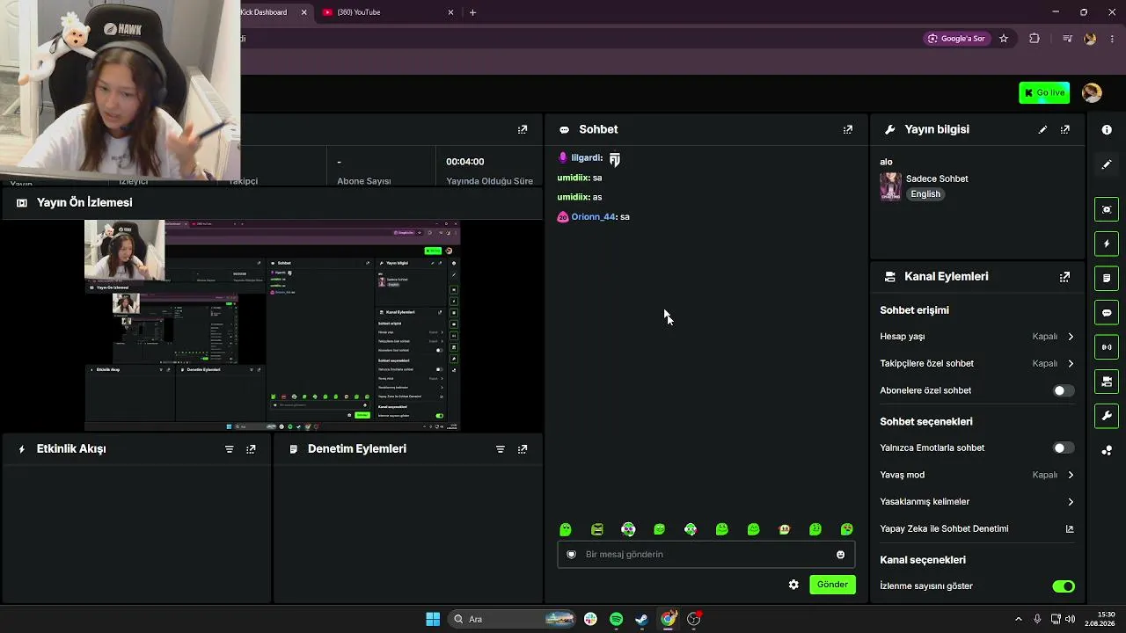Click the stream title text "alo"

click(x=886, y=162)
